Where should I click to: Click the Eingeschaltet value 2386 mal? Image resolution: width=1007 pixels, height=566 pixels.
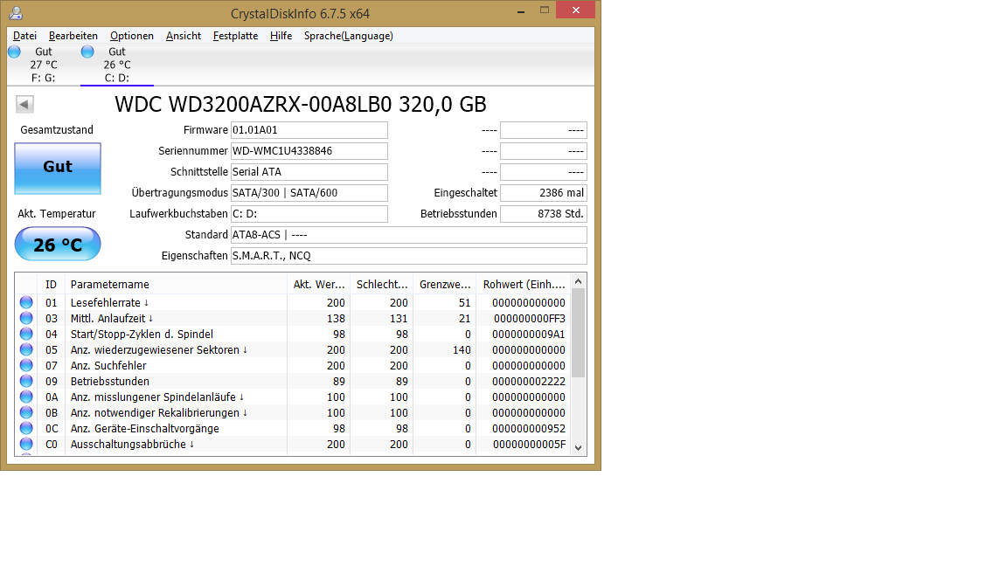pos(544,192)
